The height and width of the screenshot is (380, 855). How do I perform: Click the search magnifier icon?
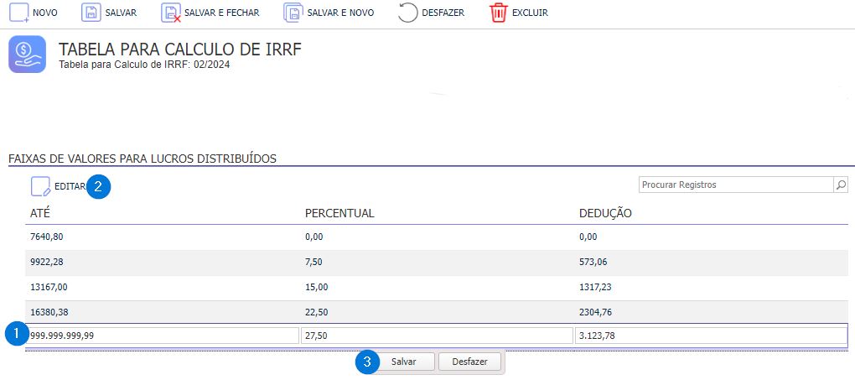point(841,185)
